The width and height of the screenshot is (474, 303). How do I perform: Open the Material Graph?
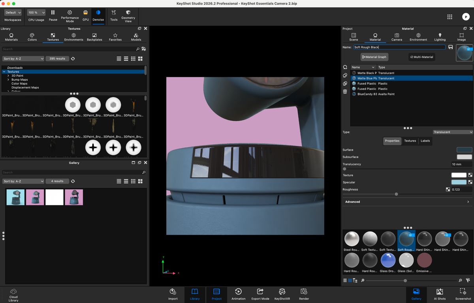click(x=374, y=57)
